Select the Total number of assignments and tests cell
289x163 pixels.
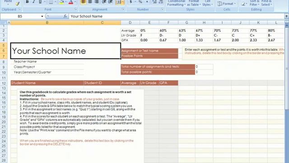click(x=158, y=67)
